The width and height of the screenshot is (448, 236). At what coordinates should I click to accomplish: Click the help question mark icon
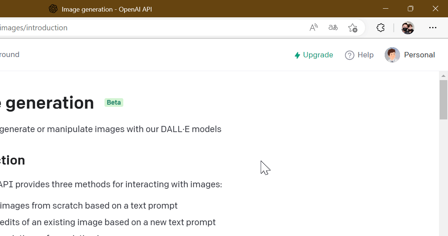(x=350, y=55)
